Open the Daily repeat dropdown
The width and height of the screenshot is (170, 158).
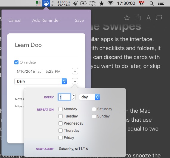point(41,81)
